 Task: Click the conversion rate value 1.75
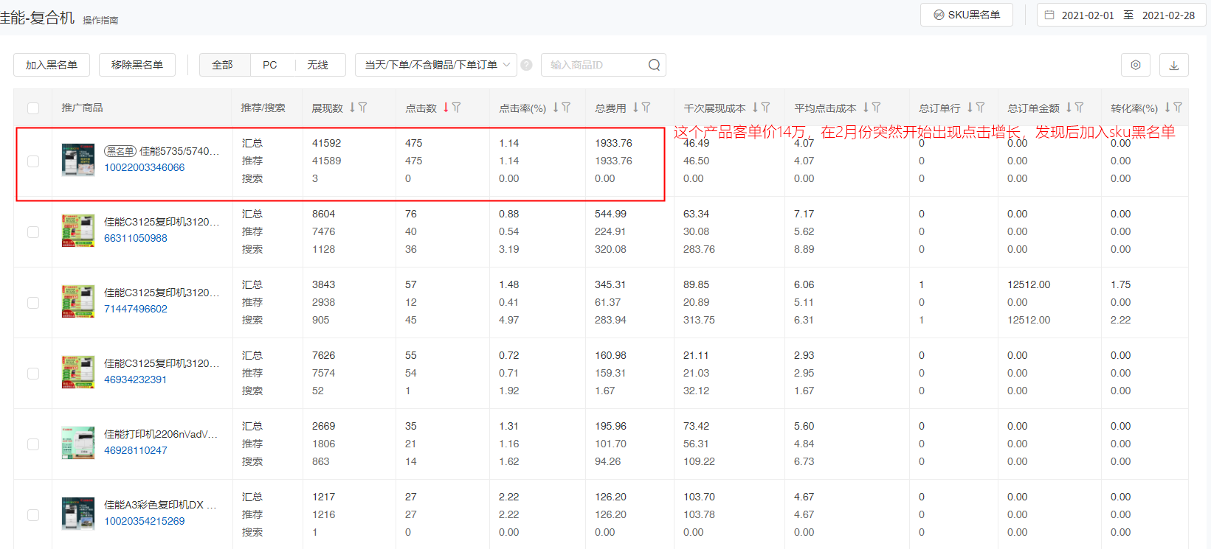[x=1120, y=284]
